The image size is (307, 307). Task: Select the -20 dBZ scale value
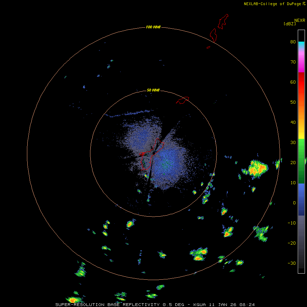292,243
